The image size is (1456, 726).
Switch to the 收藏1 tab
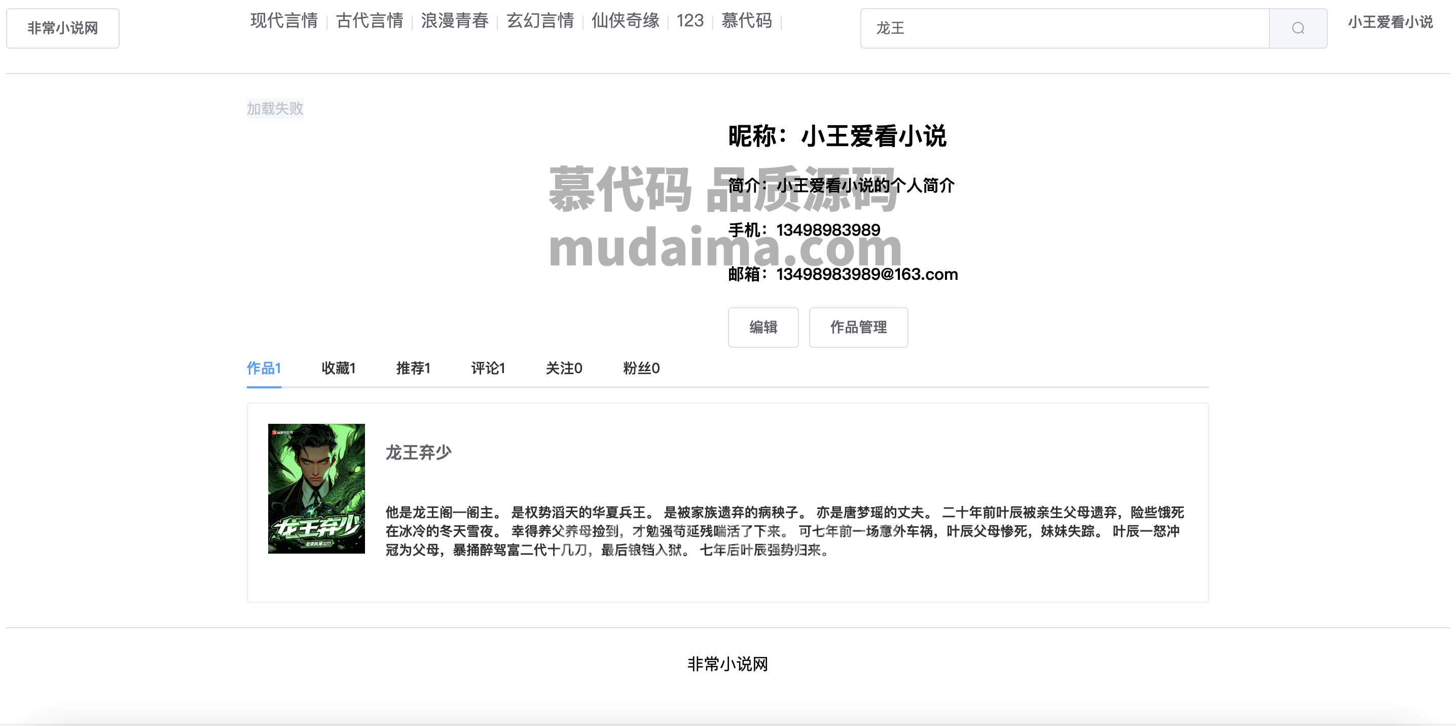tap(339, 368)
